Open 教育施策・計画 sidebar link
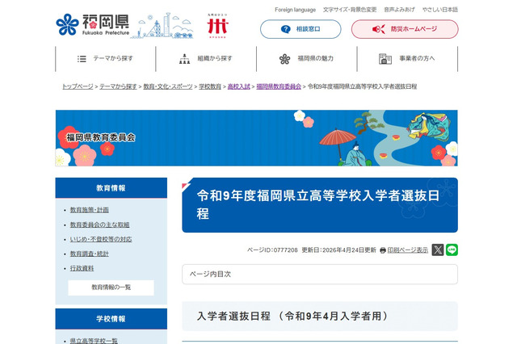 pyautogui.click(x=90, y=210)
